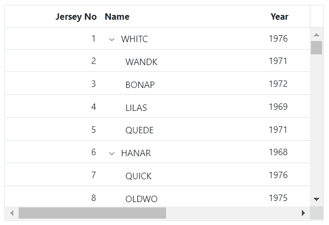
Task: Click jersey number 4 cell
Action: click(94, 107)
